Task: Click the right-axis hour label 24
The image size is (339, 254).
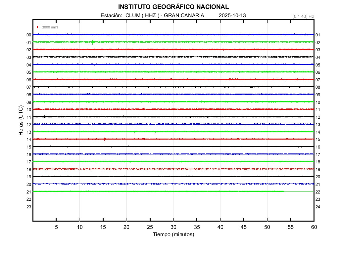Action: click(x=317, y=207)
